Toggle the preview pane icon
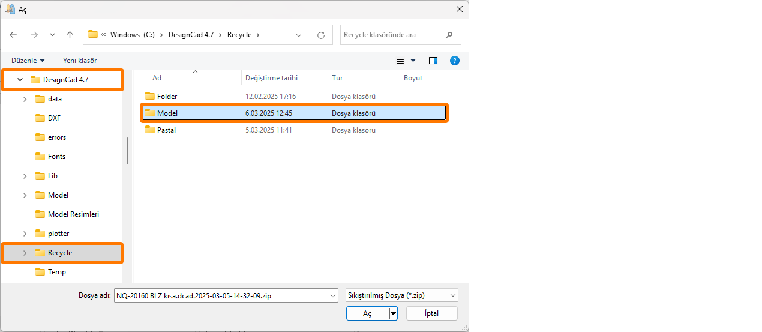This screenshot has height=332, width=762. pyautogui.click(x=433, y=61)
